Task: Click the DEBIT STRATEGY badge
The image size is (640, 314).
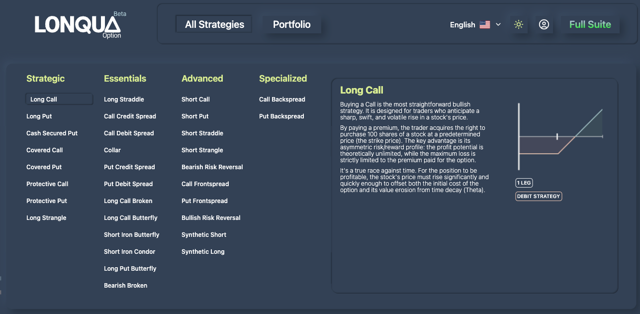Action: (x=539, y=196)
